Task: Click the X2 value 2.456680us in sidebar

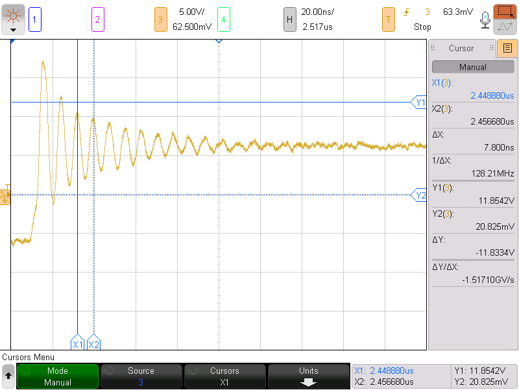Action: pos(492,121)
